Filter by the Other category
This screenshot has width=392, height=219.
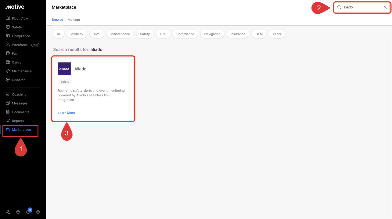tap(277, 34)
